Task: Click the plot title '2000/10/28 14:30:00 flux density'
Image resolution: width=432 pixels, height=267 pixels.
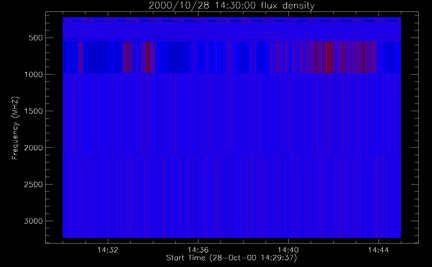Action: click(x=231, y=6)
